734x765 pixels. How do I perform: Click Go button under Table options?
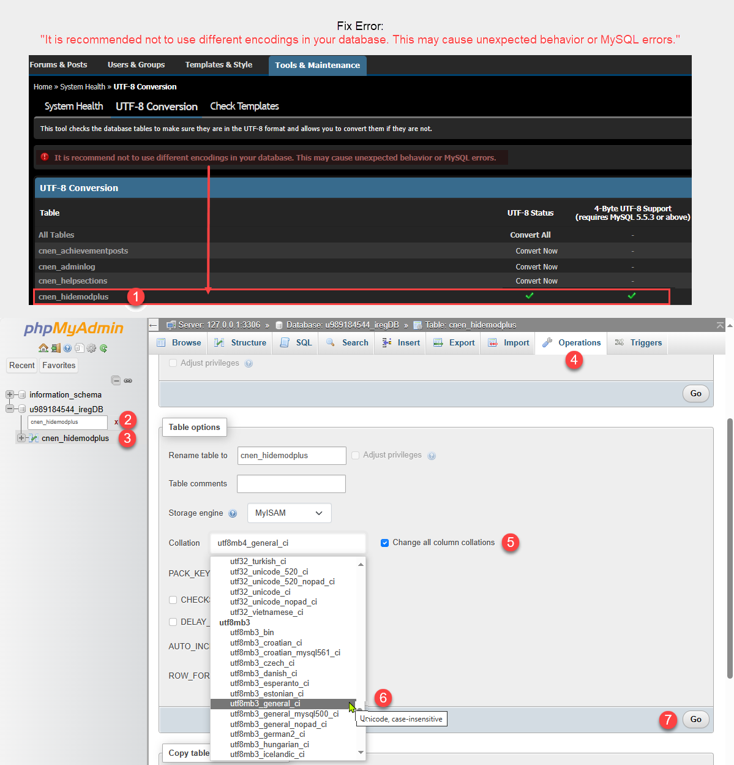[696, 719]
